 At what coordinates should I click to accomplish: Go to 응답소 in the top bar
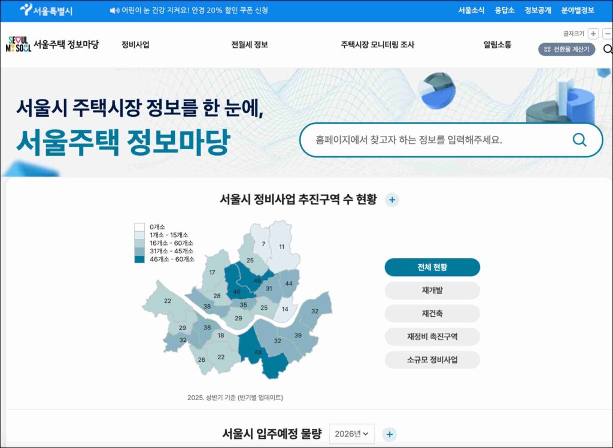pyautogui.click(x=504, y=11)
